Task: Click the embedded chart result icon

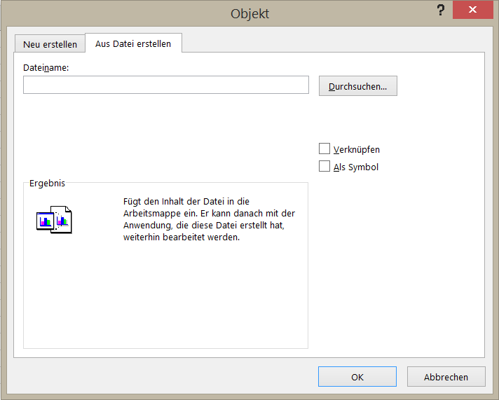Action: (54, 220)
